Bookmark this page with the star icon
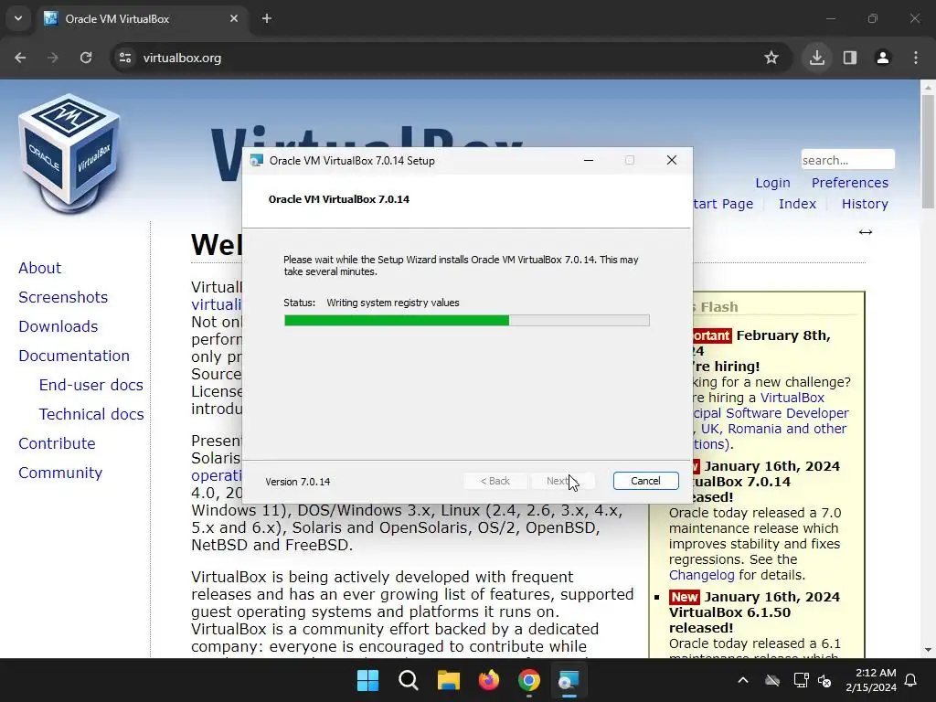936x702 pixels. click(771, 58)
